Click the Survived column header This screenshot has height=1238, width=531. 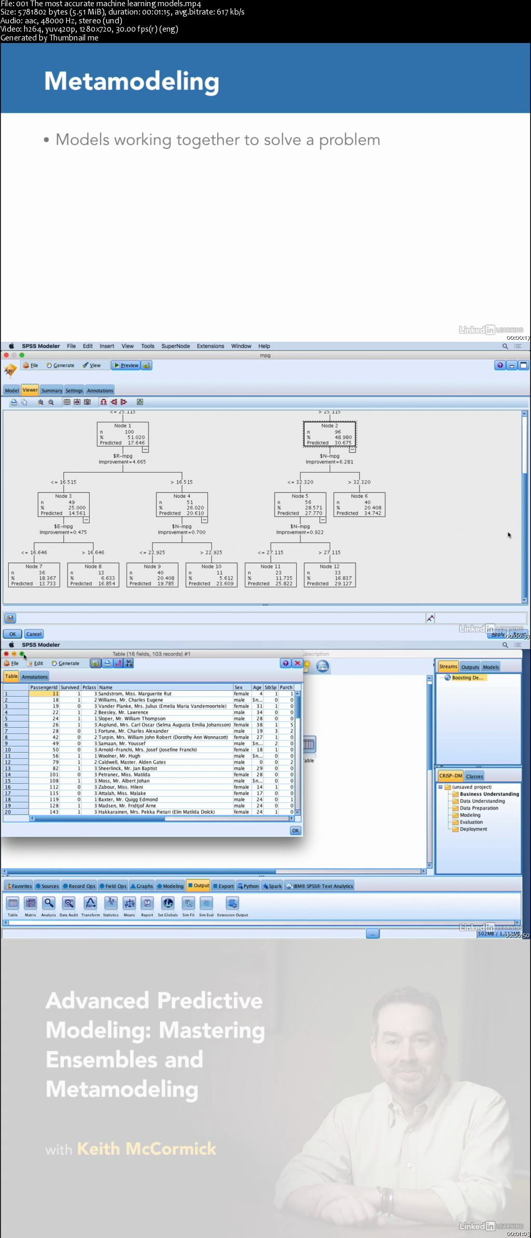70,687
